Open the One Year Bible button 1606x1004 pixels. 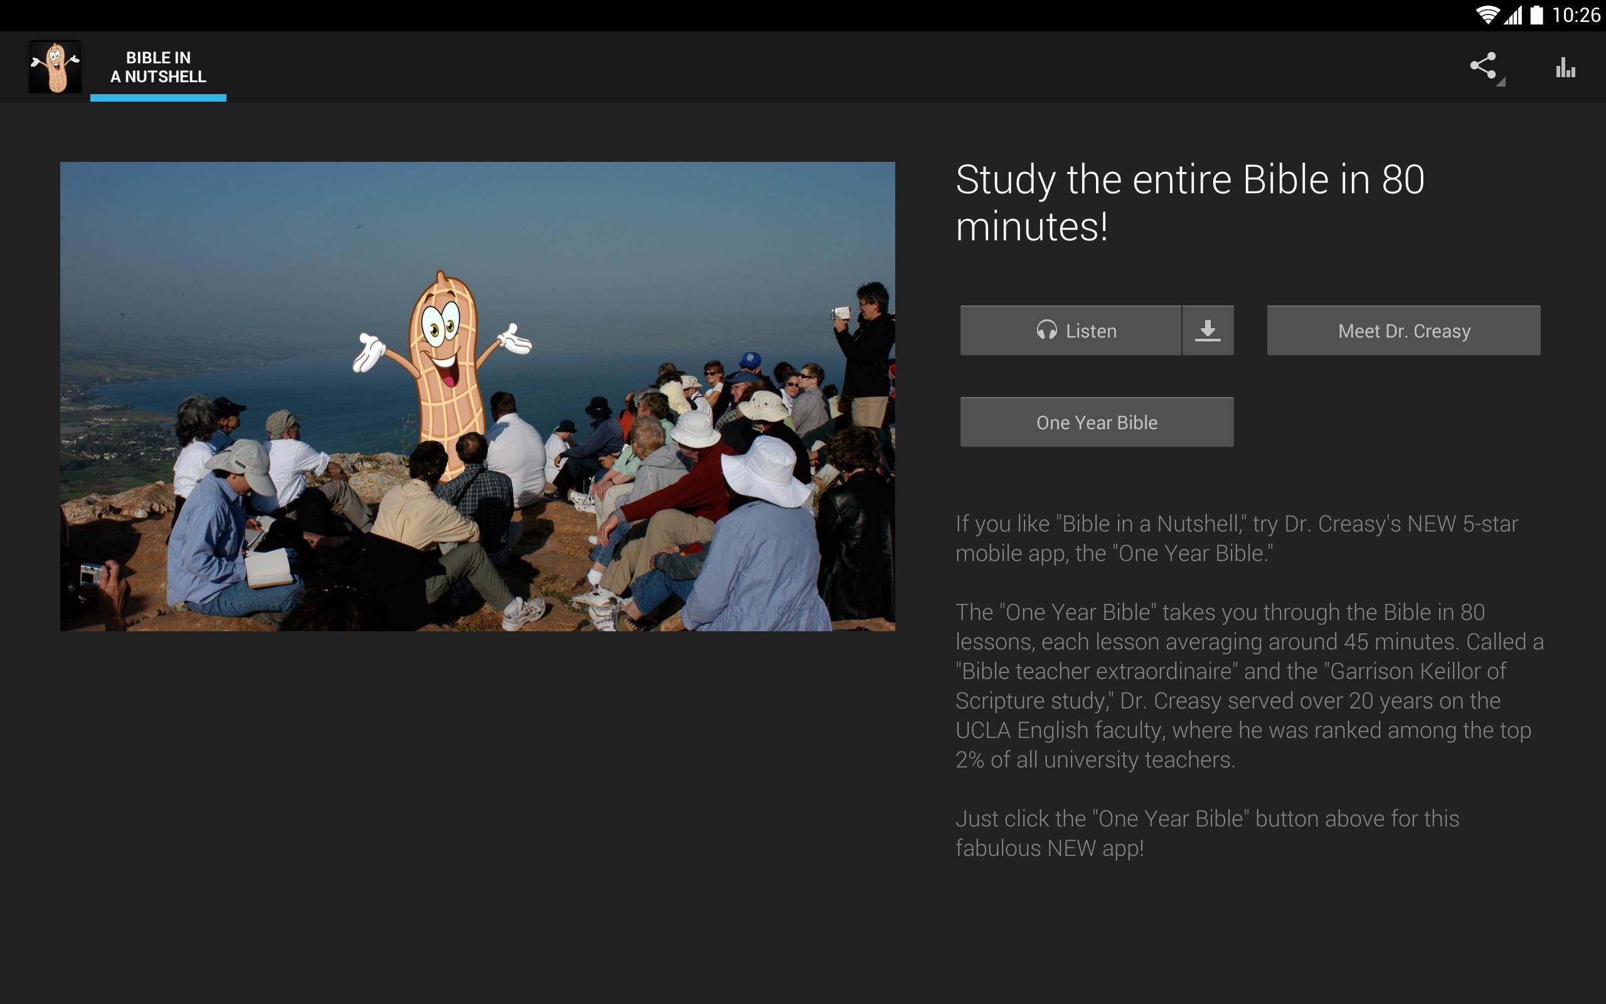click(x=1097, y=422)
